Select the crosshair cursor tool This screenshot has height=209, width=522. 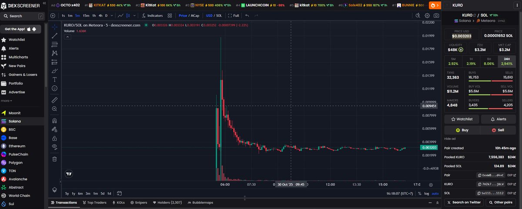pos(54,27)
